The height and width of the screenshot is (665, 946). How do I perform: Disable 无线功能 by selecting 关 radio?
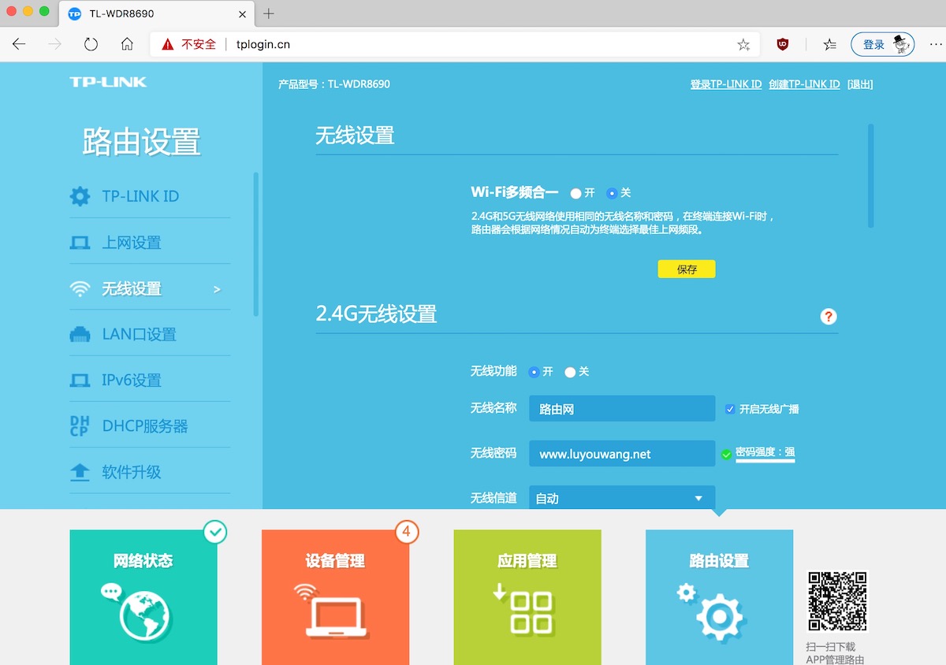click(570, 371)
